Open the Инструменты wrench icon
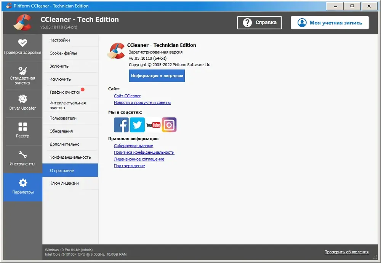 22,155
